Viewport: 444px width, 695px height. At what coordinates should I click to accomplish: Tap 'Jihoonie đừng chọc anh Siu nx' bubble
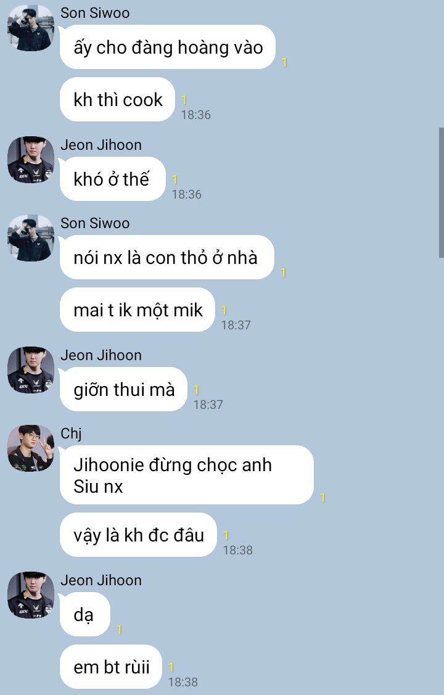click(x=187, y=475)
